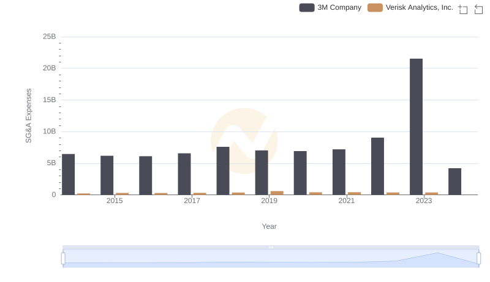This screenshot has width=490, height=282.
Task: Click the 3M Company bar for 2021
Action: pyautogui.click(x=339, y=172)
